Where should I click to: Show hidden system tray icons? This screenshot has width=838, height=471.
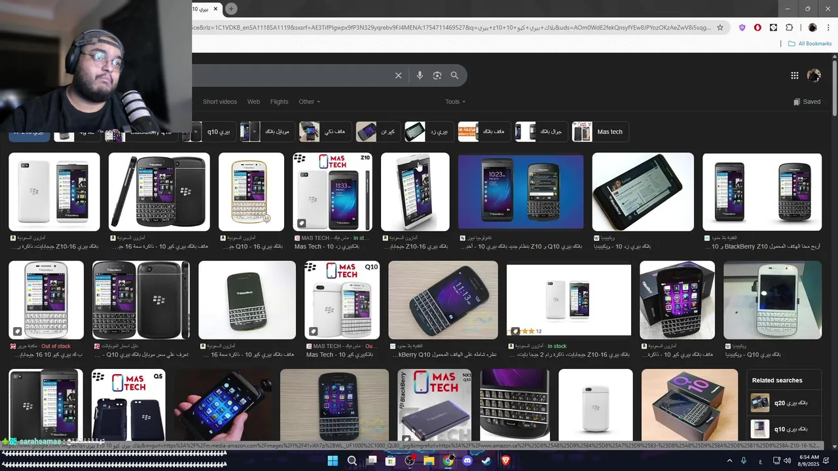pos(729,461)
